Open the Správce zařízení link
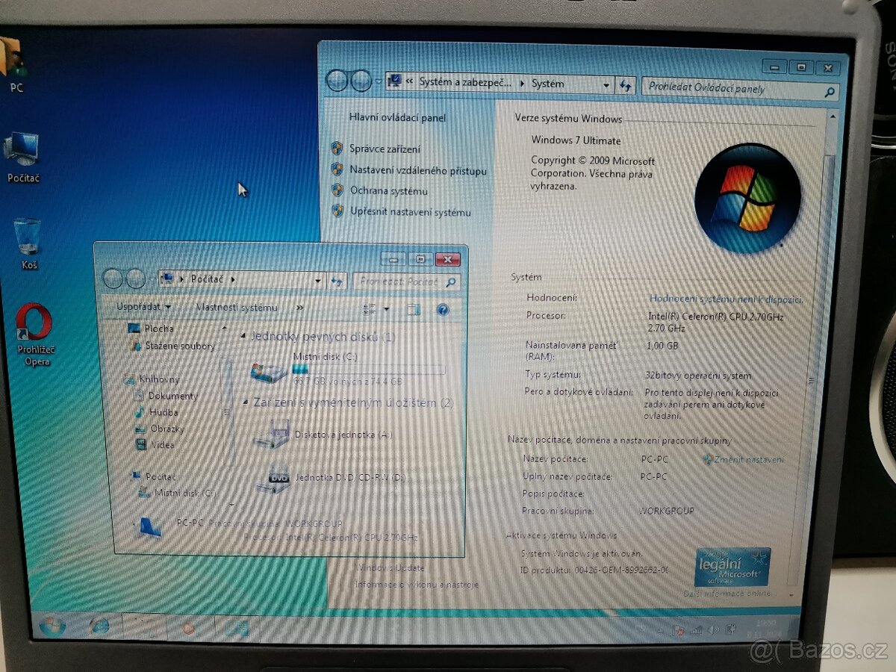896x672 pixels. click(x=386, y=149)
